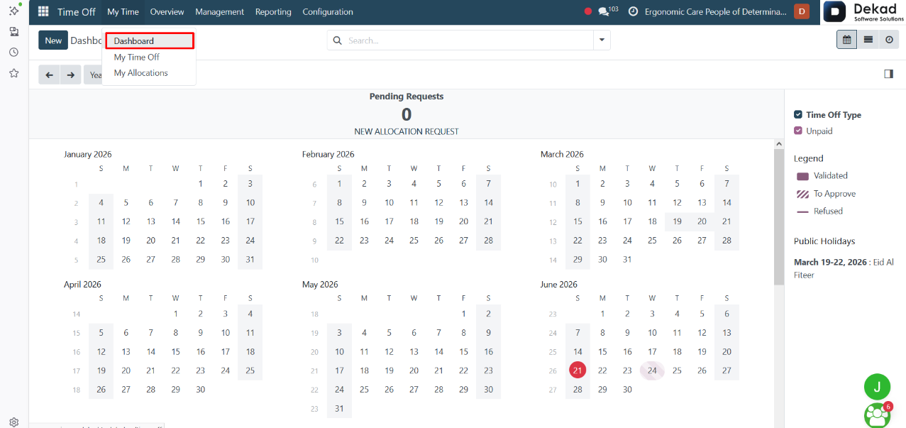Viewport: 906px width, 428px height.
Task: Open the green group chat icon with badge 6
Action: [x=877, y=415]
